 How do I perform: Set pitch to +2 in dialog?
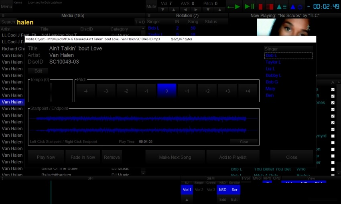click(x=207, y=91)
